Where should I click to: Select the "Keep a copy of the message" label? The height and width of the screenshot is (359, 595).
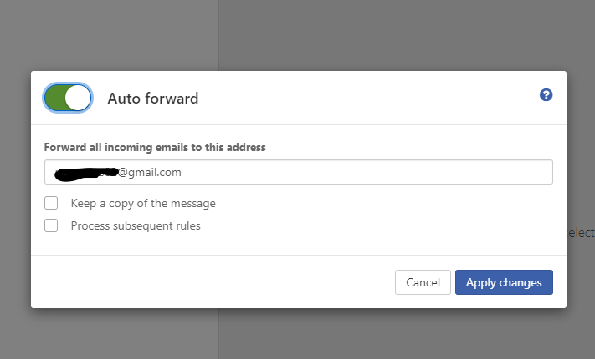[143, 204]
